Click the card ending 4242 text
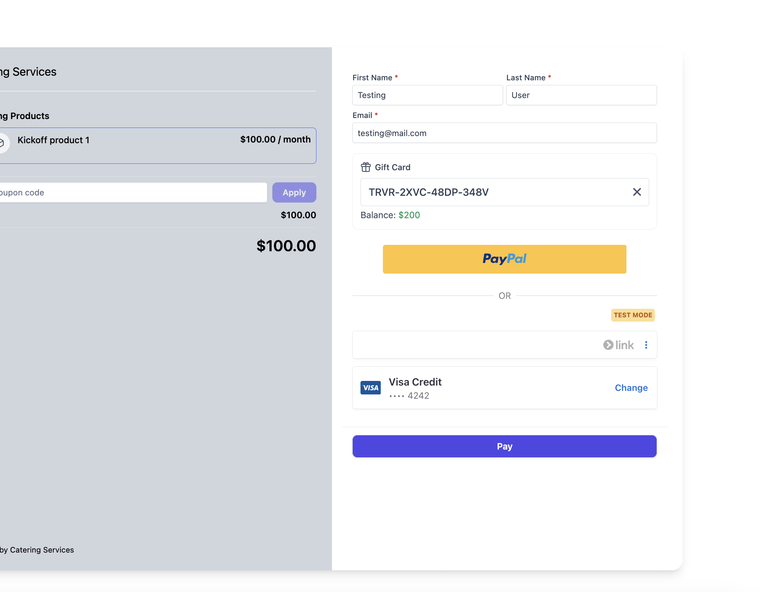This screenshot has height=592, width=764. point(409,395)
